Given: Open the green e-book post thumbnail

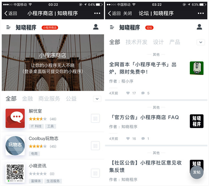Looking at the screenshot, I should coord(196,68).
